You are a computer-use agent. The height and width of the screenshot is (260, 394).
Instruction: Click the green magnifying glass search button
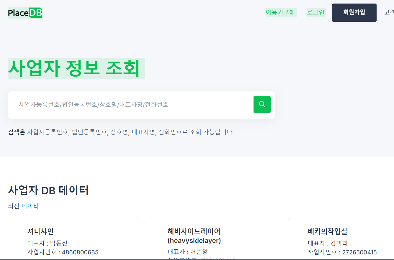262,104
